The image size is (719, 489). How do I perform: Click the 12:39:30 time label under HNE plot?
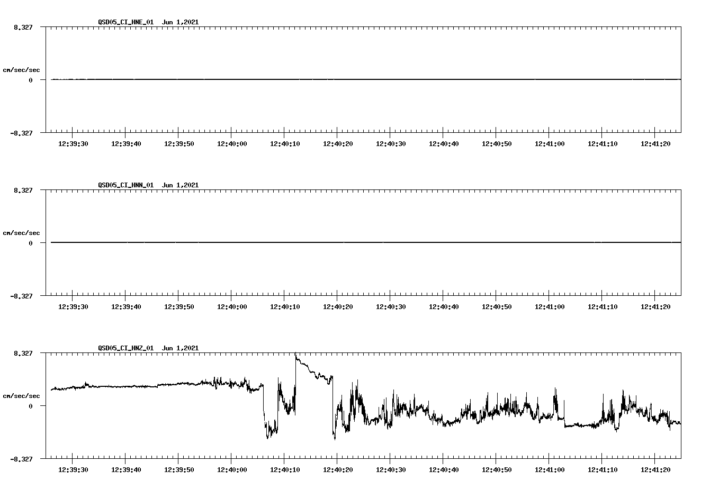(73, 144)
